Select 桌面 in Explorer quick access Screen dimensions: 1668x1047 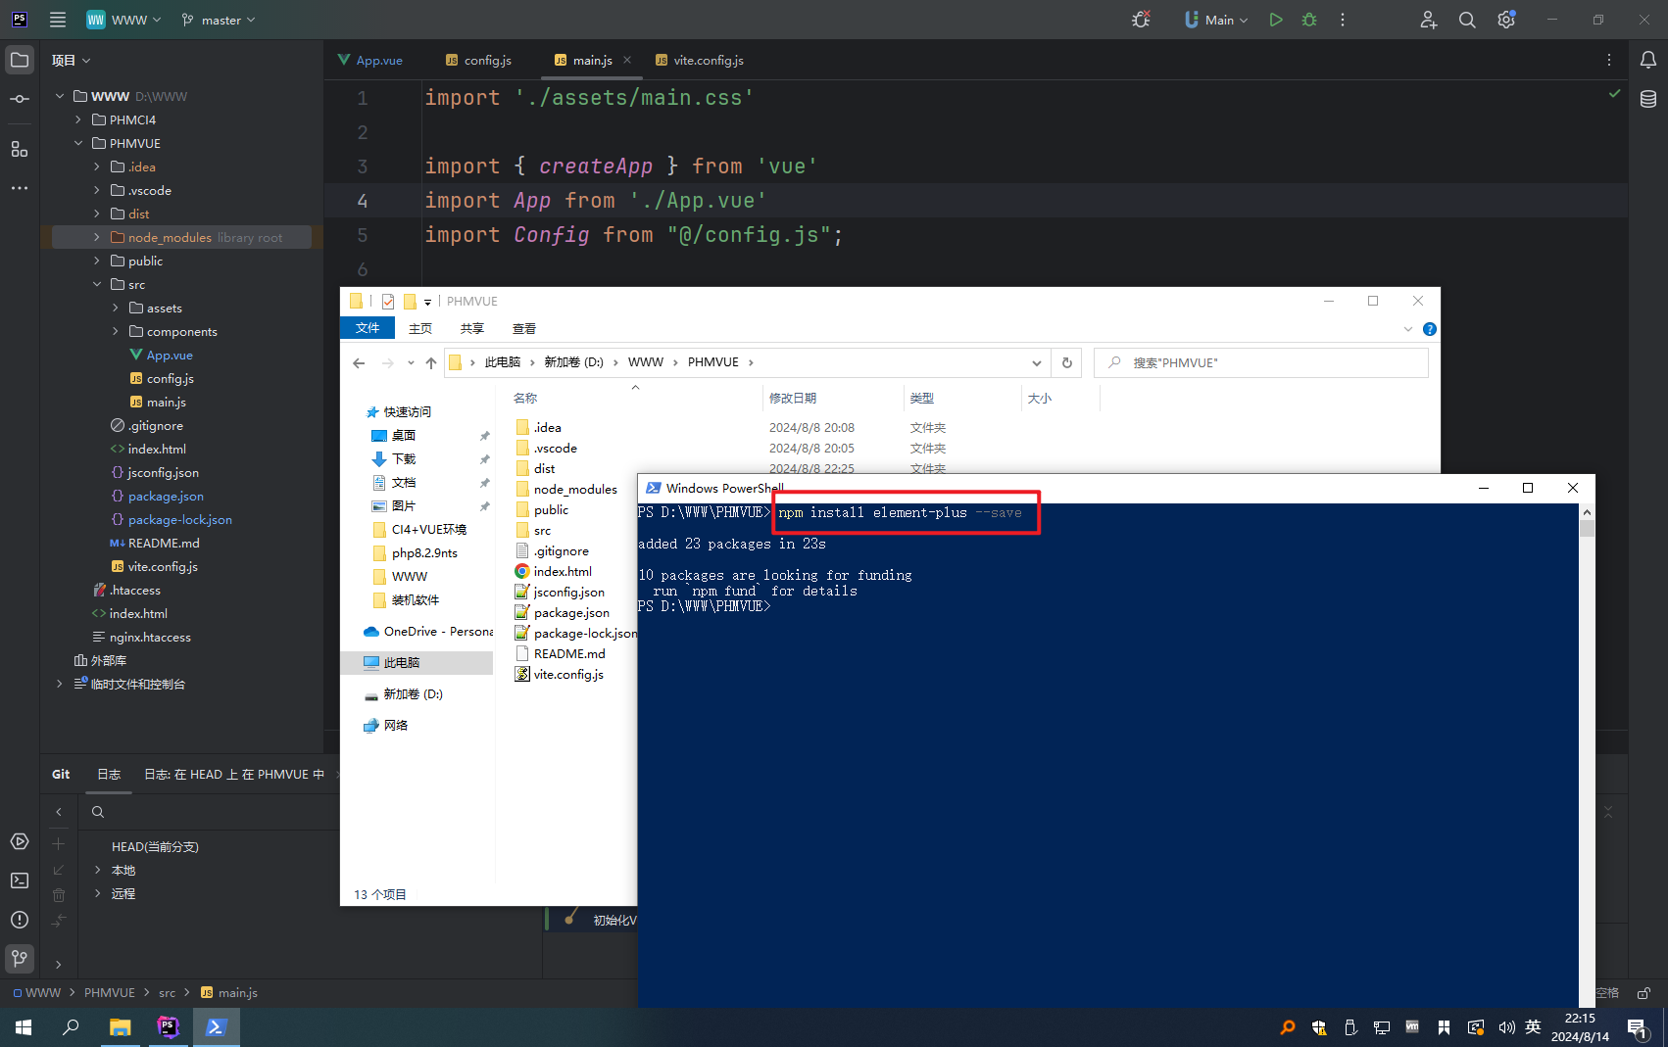404,435
